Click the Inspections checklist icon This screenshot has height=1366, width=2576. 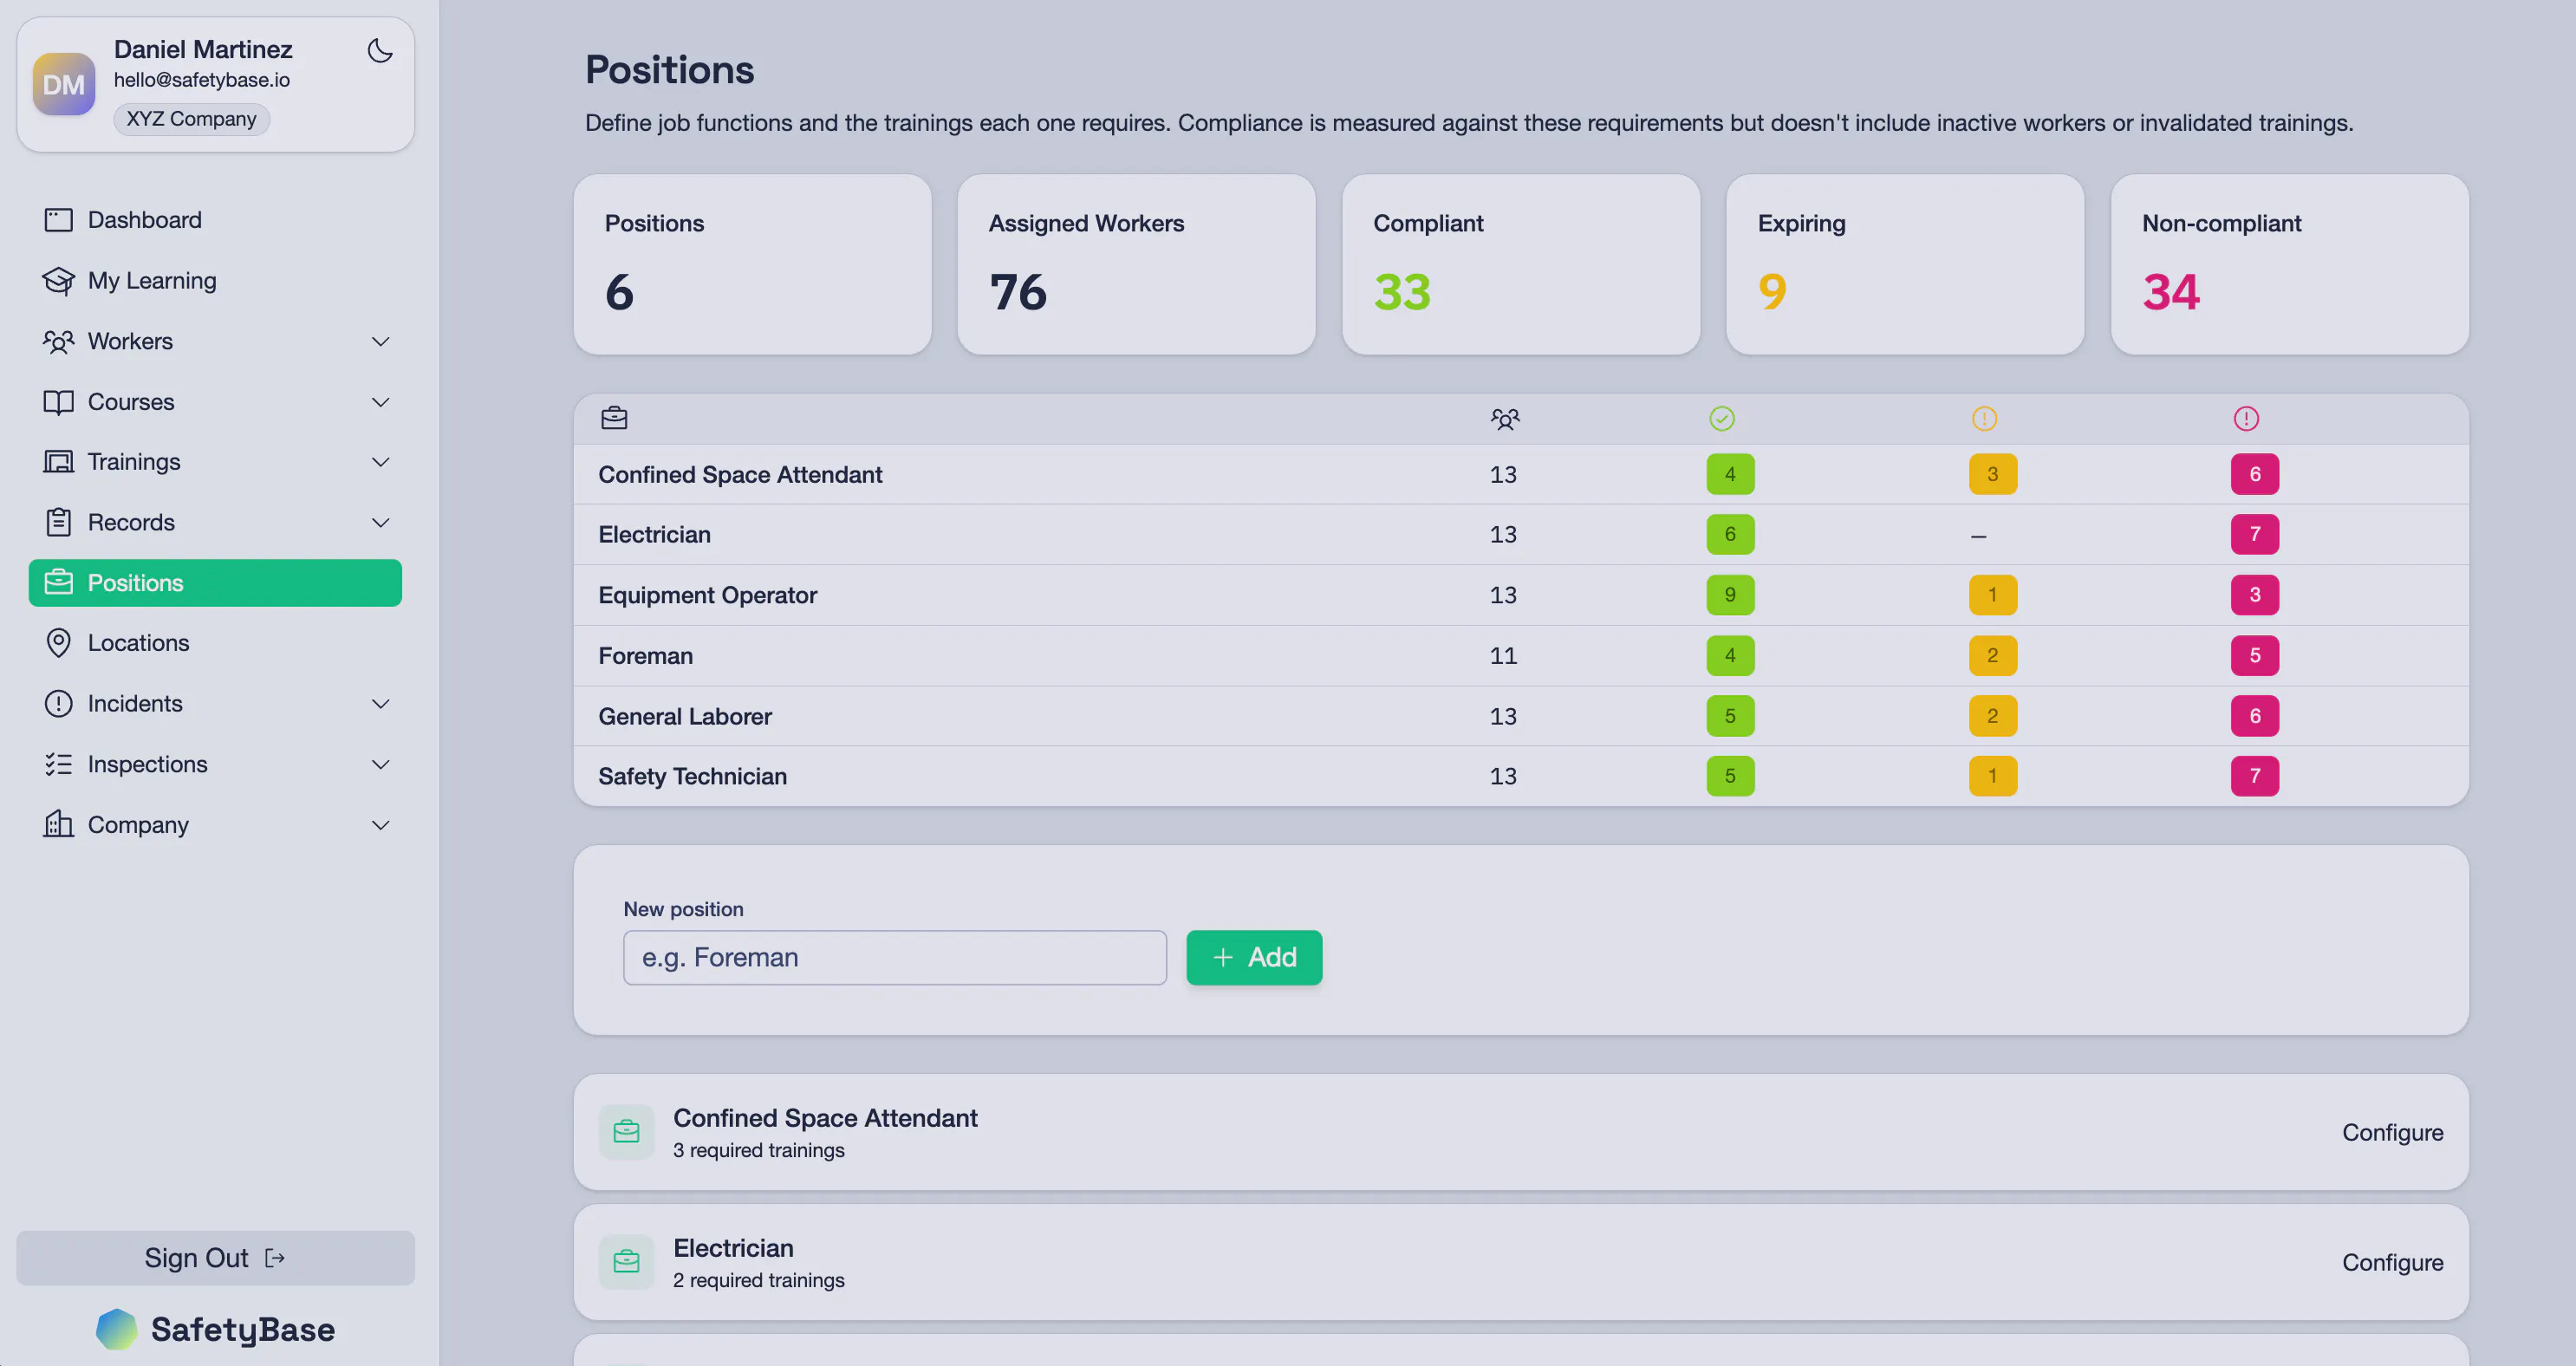pyautogui.click(x=58, y=764)
